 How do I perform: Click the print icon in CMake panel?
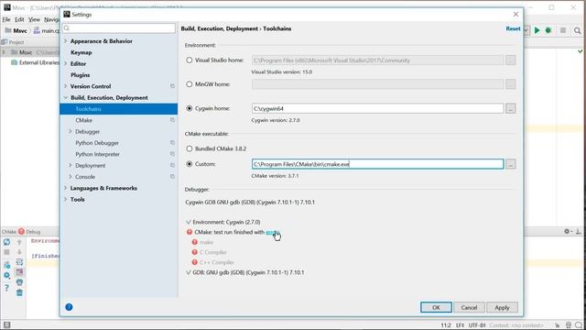tap(19, 282)
